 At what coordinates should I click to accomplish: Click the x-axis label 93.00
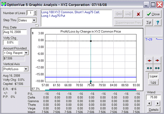(x=136, y=85)
